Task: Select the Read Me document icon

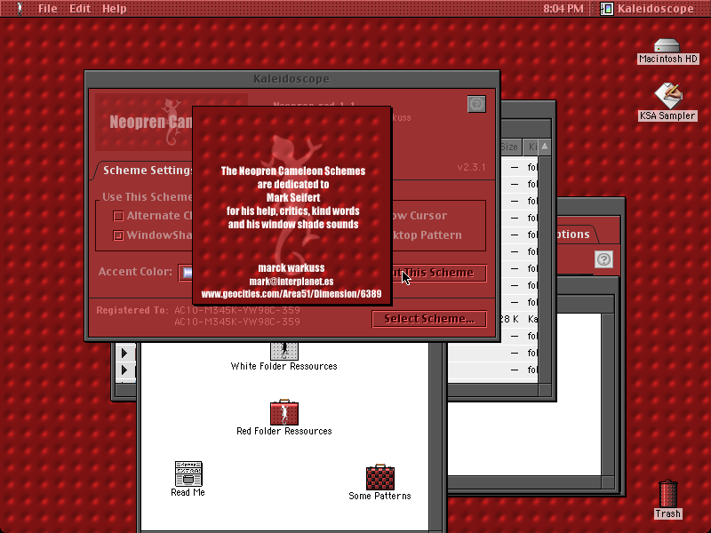Action: click(188, 473)
